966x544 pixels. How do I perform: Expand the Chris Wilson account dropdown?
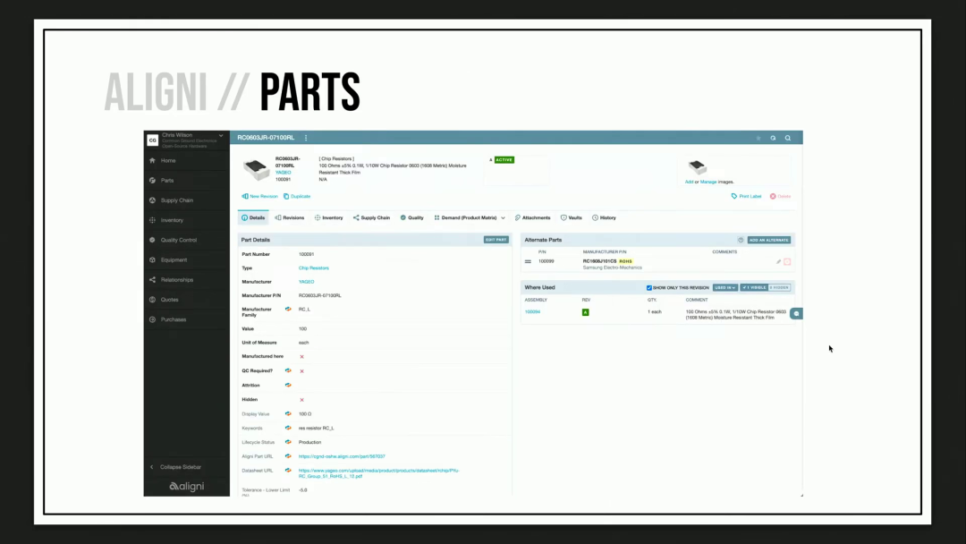(x=221, y=135)
